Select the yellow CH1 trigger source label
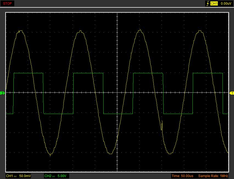Image resolution: width=234 pixels, height=179 pixels. (x=214, y=4)
